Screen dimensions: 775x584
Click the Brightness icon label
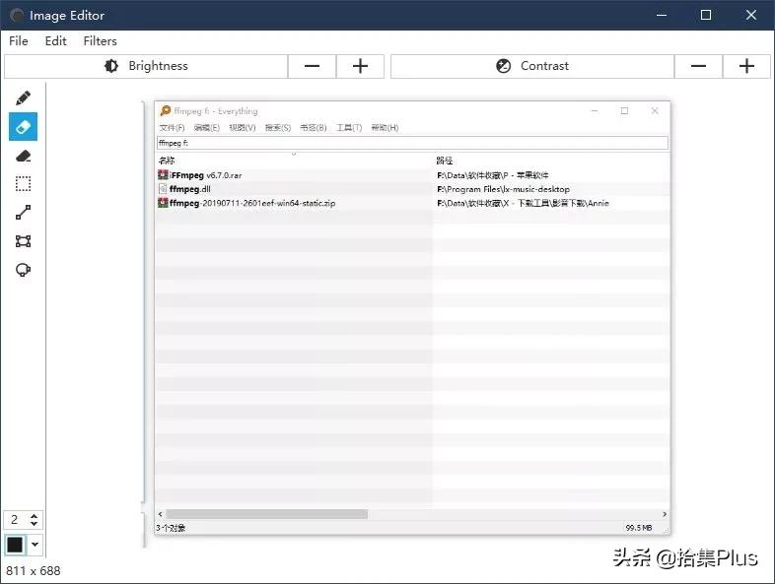coord(146,66)
